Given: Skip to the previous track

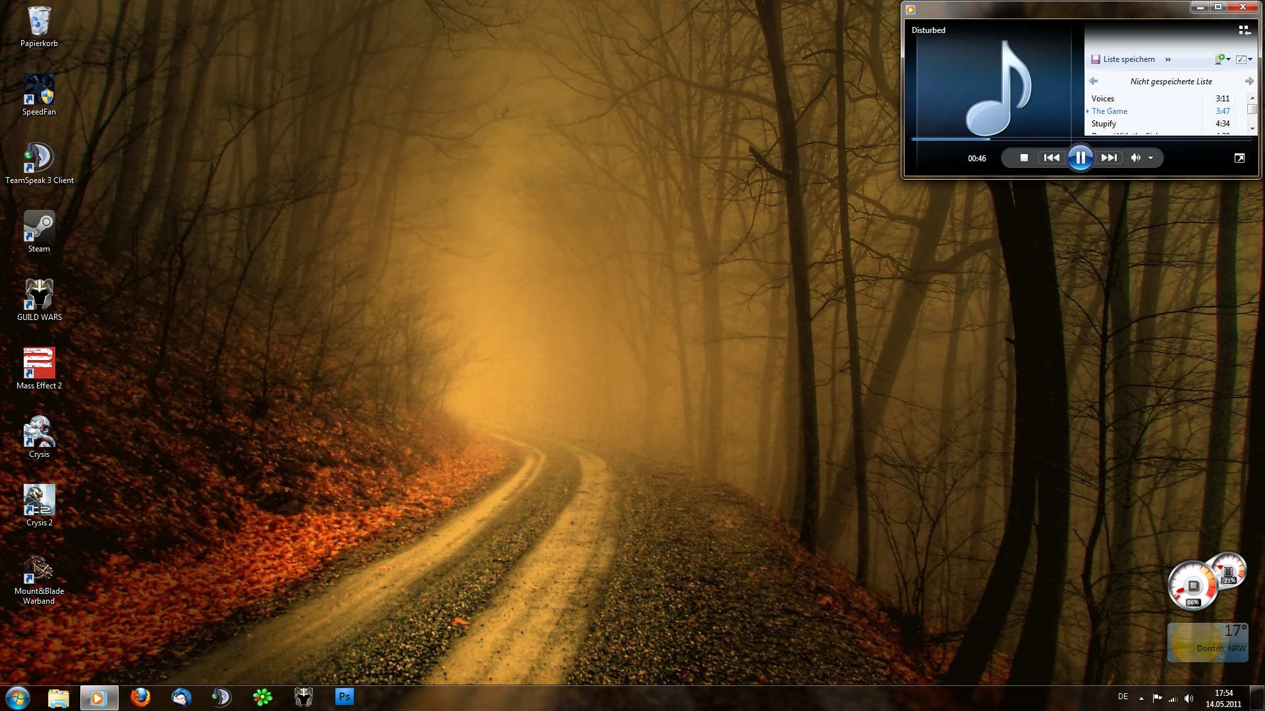Looking at the screenshot, I should 1052,158.
